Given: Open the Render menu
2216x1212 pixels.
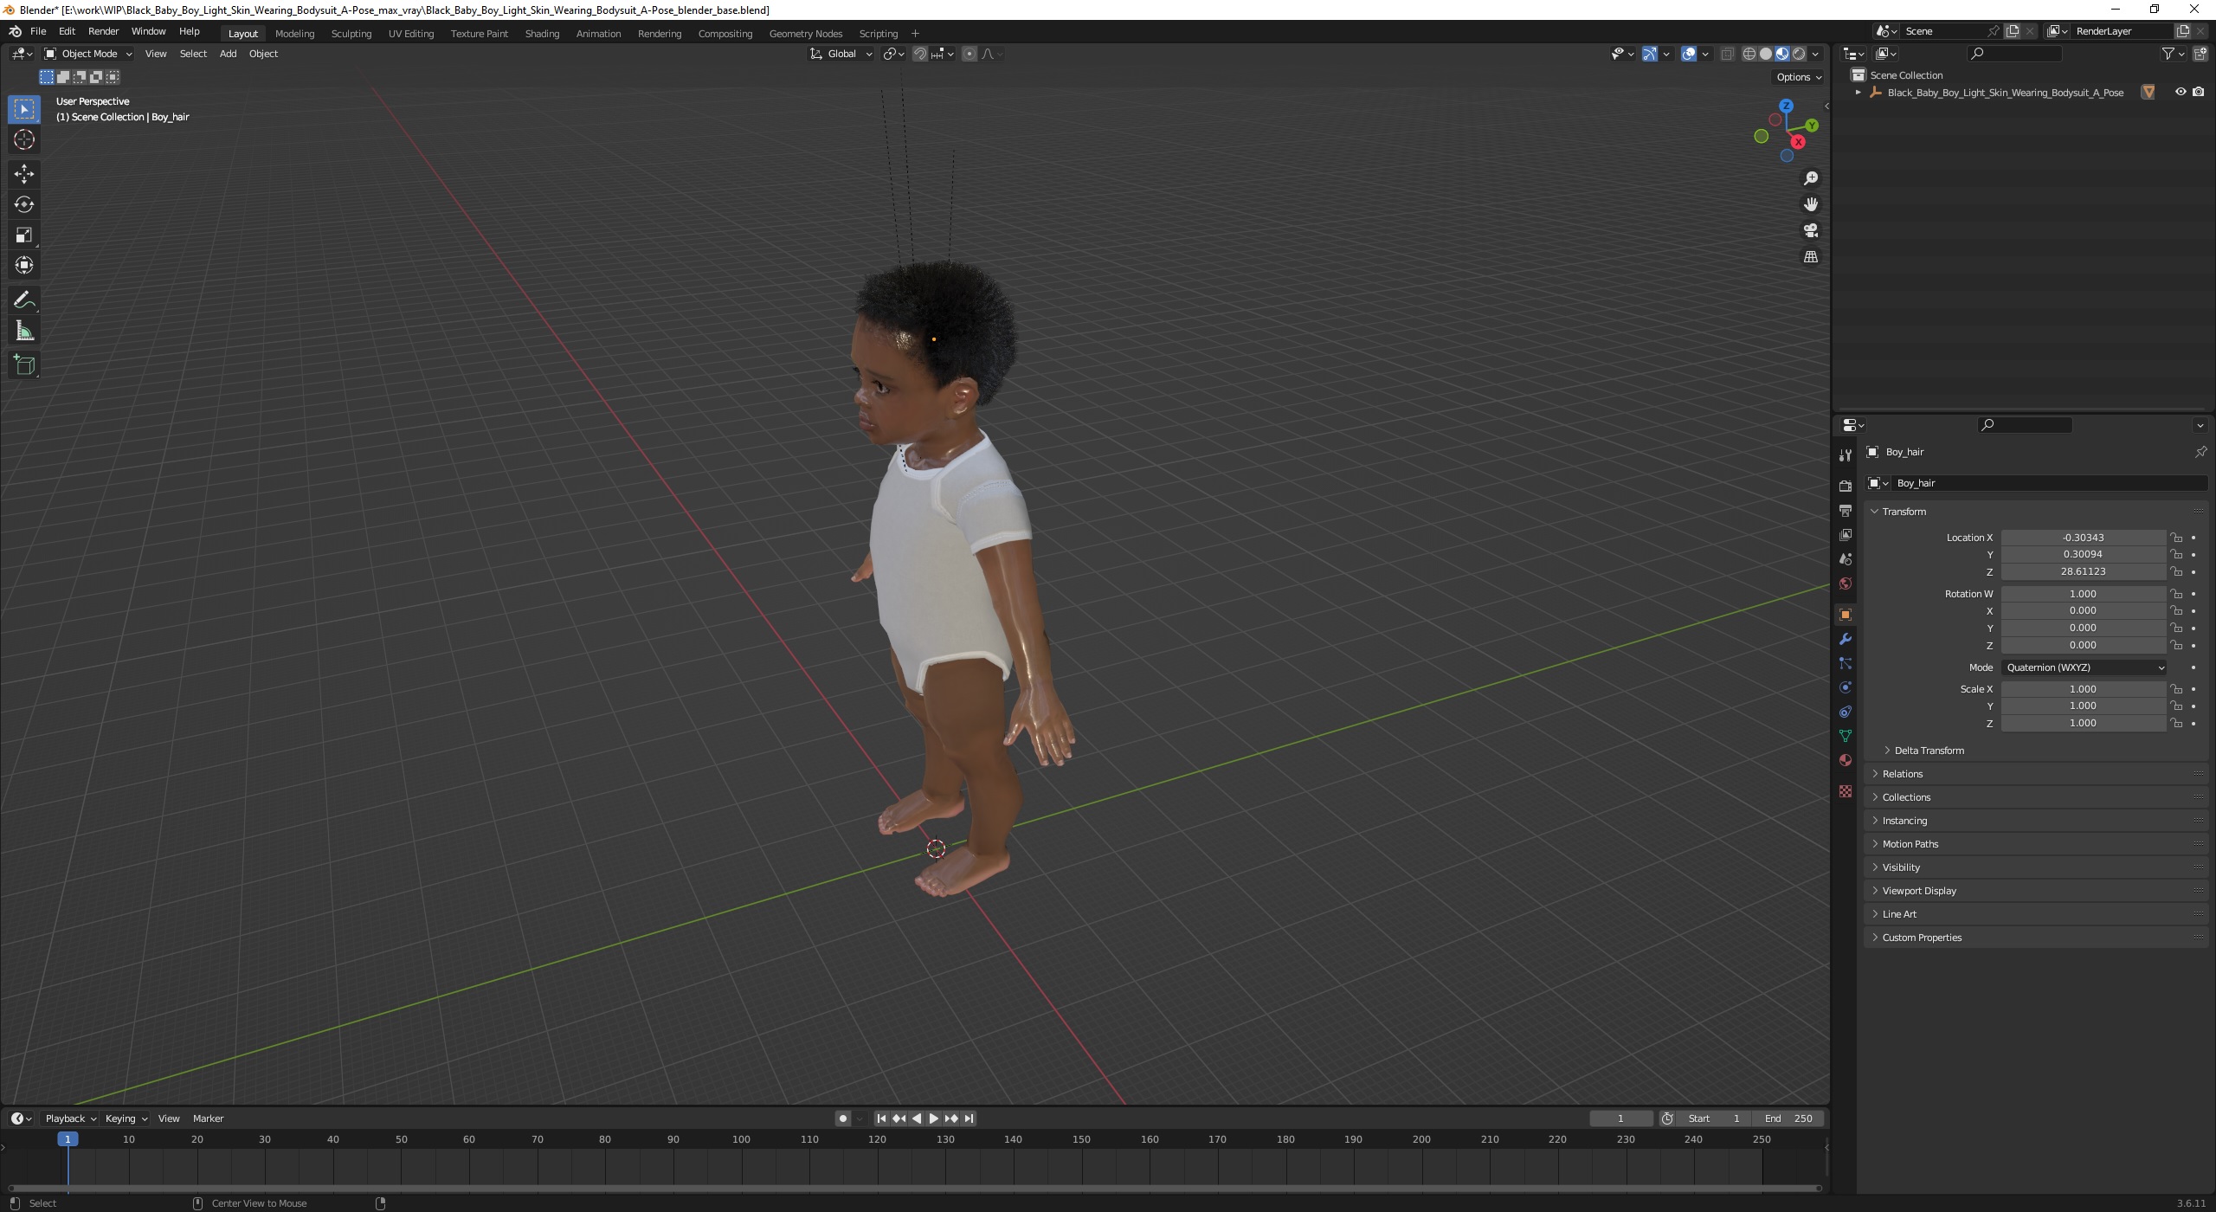Looking at the screenshot, I should click(103, 31).
